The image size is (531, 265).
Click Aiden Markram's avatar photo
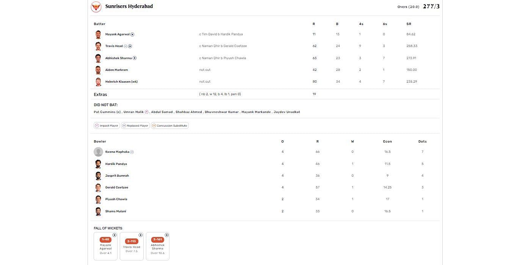pyautogui.click(x=98, y=70)
